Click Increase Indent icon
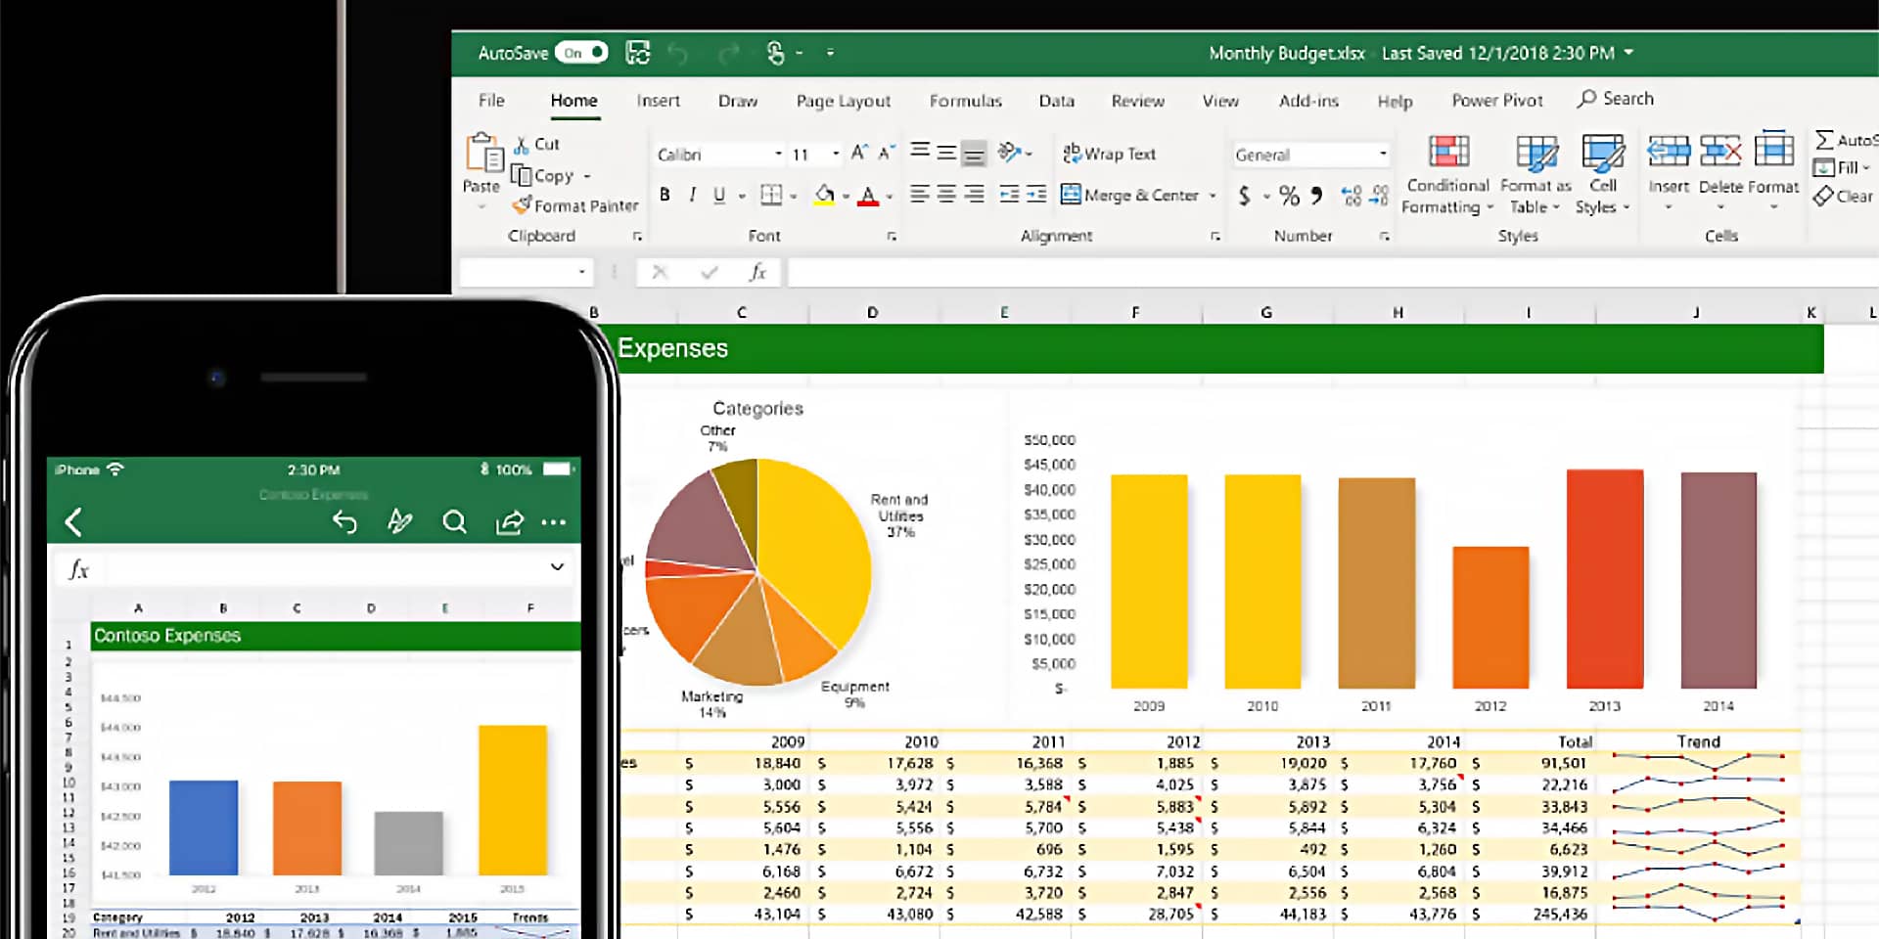The width and height of the screenshot is (1879, 939). (1036, 195)
